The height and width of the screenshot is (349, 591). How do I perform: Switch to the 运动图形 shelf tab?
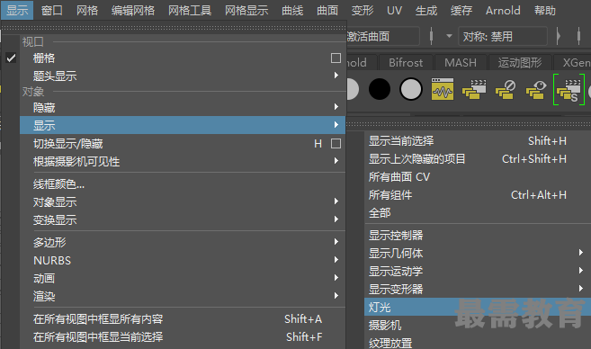click(520, 62)
